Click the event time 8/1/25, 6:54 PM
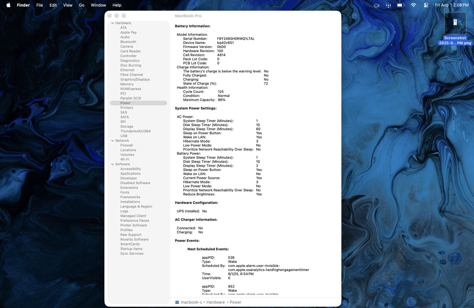The height and width of the screenshot is (308, 474). (x=241, y=274)
